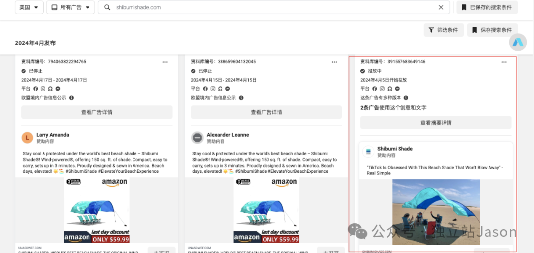
Task: Select the ad copy under Larry Amanda
Action: pos(95,163)
